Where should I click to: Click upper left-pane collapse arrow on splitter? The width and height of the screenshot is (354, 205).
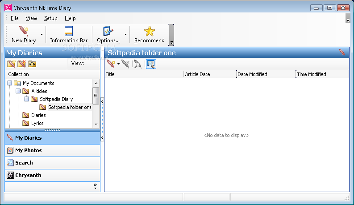click(x=102, y=101)
